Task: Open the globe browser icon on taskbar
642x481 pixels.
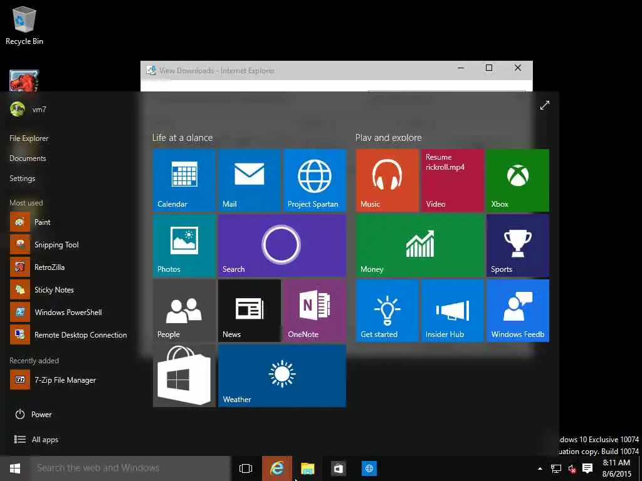Action: pos(369,468)
